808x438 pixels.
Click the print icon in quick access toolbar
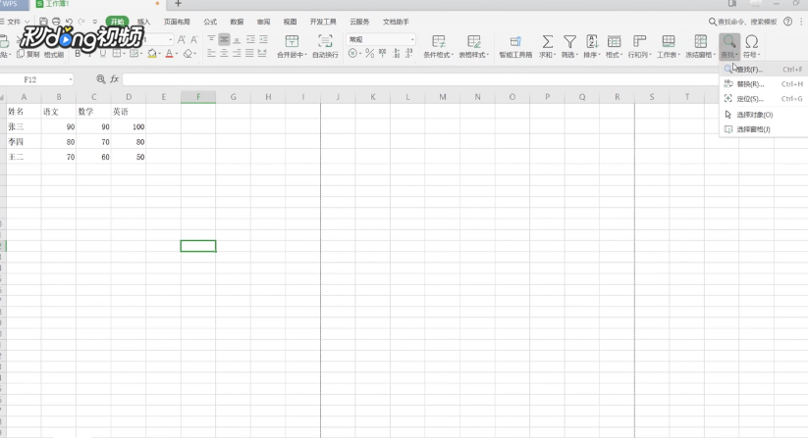[56, 22]
